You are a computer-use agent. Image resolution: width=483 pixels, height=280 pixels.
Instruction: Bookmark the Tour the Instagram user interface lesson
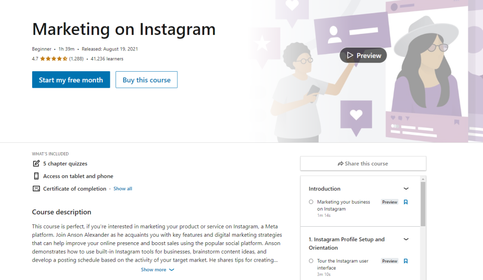[407, 261]
